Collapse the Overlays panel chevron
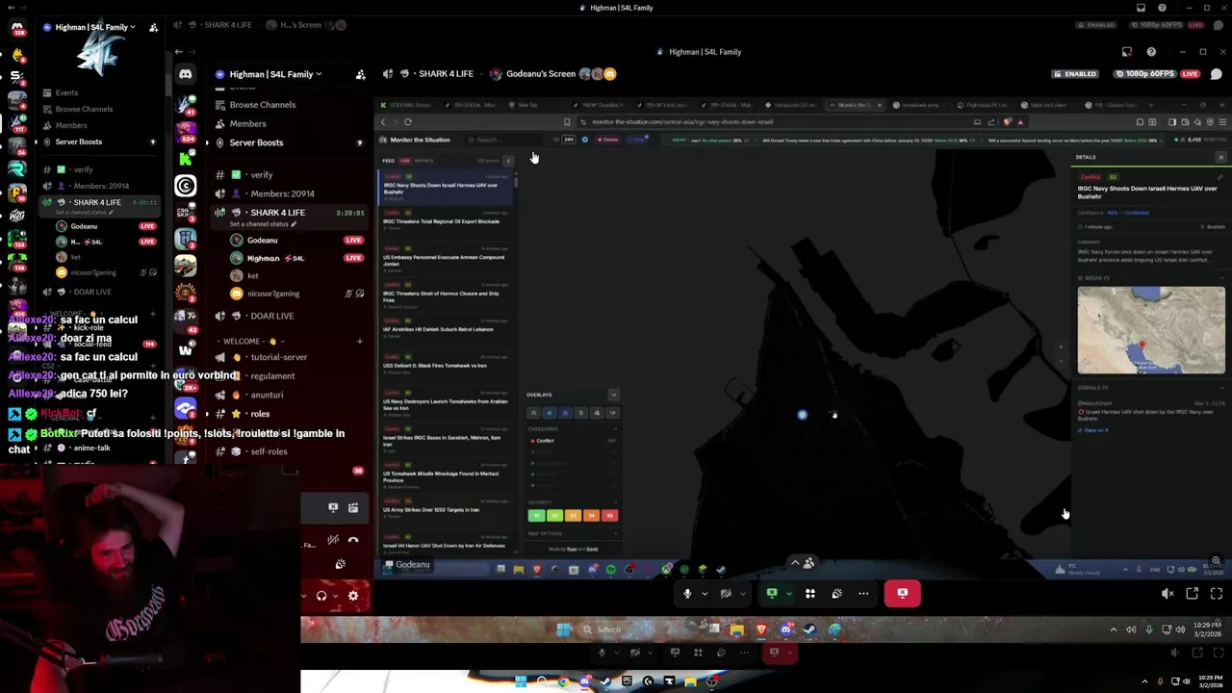The image size is (1232, 693). 613,395
